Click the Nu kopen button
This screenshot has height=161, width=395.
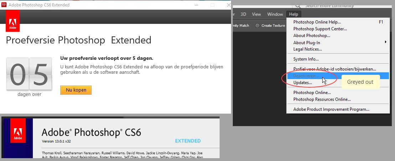click(x=76, y=90)
